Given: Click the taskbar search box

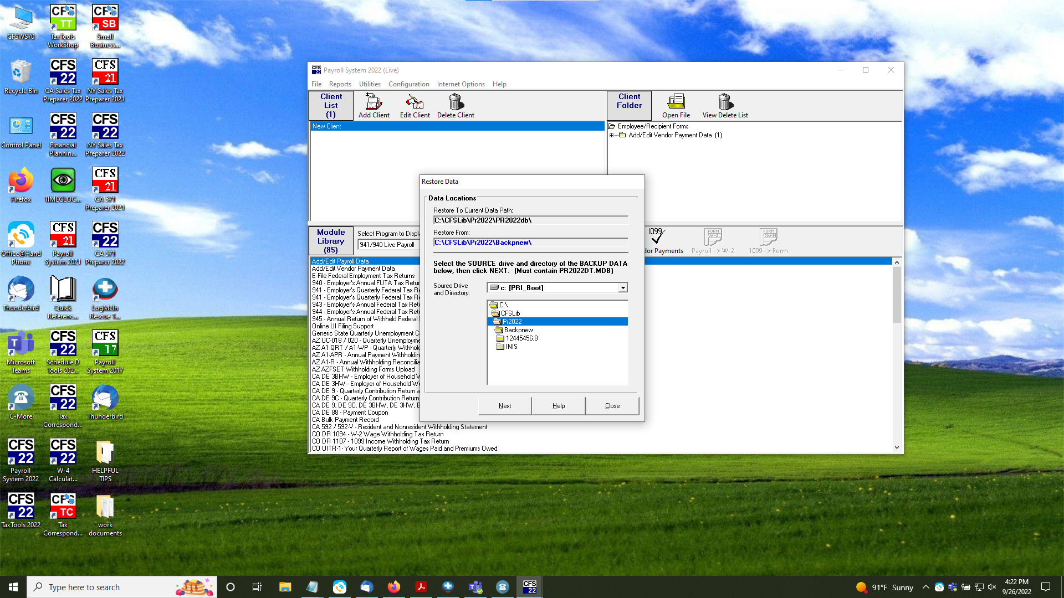Looking at the screenshot, I should point(122,587).
